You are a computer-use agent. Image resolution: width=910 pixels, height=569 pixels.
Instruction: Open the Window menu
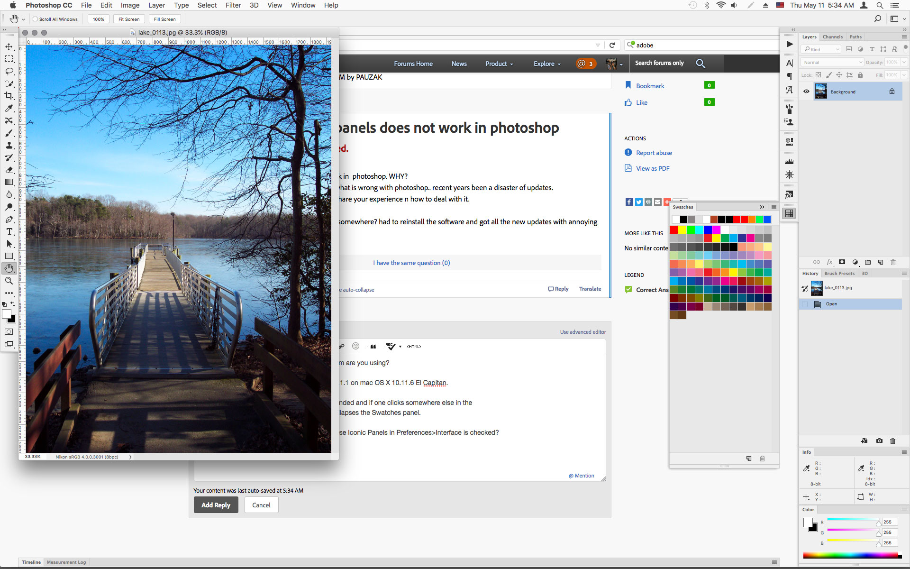(x=303, y=5)
